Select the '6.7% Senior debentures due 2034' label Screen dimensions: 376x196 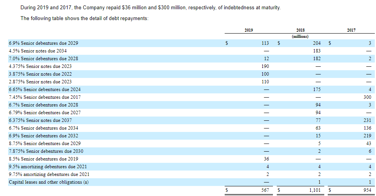pos(43,128)
